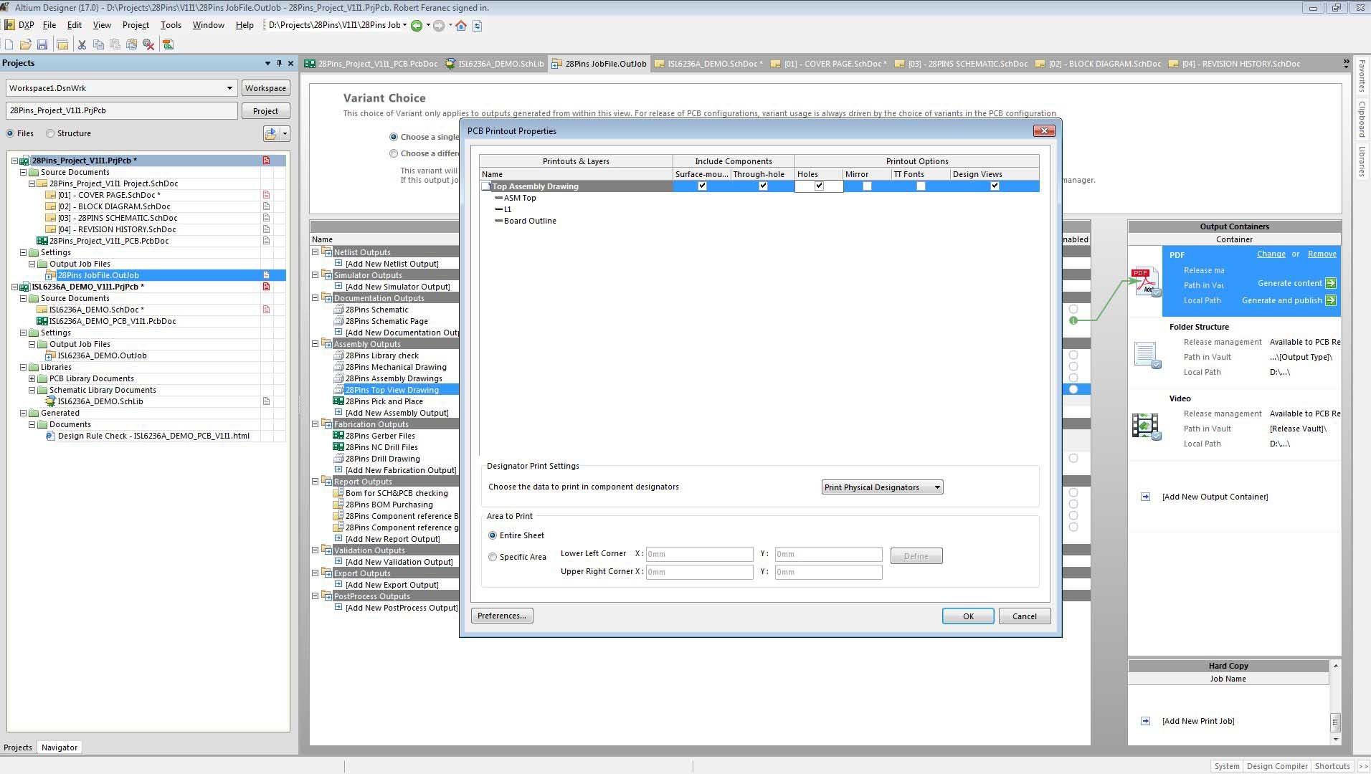The image size is (1371, 774).
Task: Click the Video container film icon
Action: pos(1145,426)
